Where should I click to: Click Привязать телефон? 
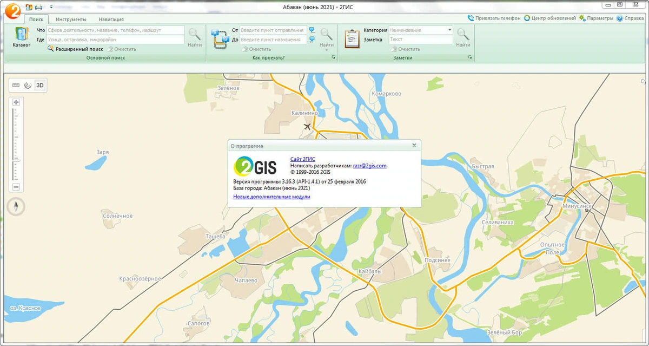point(494,18)
